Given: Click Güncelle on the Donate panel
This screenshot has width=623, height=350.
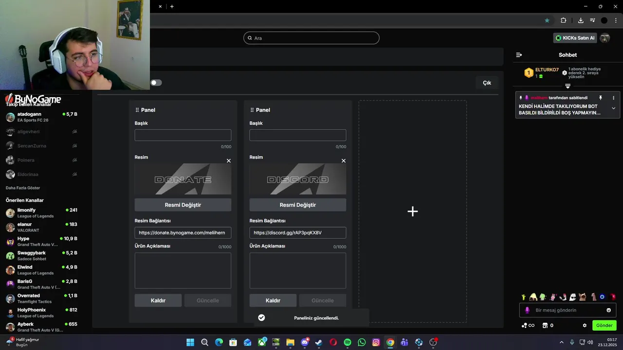Looking at the screenshot, I should click(x=208, y=300).
